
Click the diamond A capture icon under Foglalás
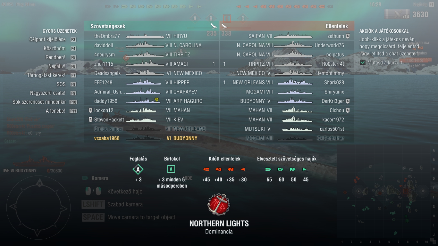138,169
